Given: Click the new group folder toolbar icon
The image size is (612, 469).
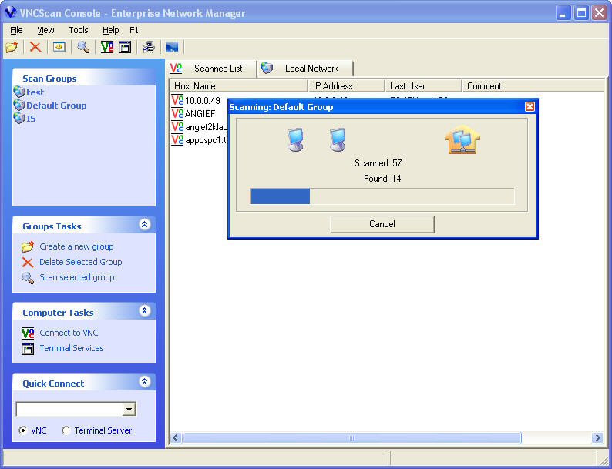Looking at the screenshot, I should point(12,47).
